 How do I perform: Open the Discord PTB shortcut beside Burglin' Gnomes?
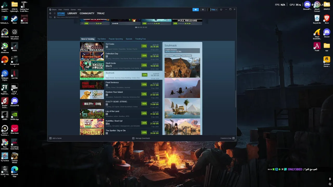coord(15,102)
